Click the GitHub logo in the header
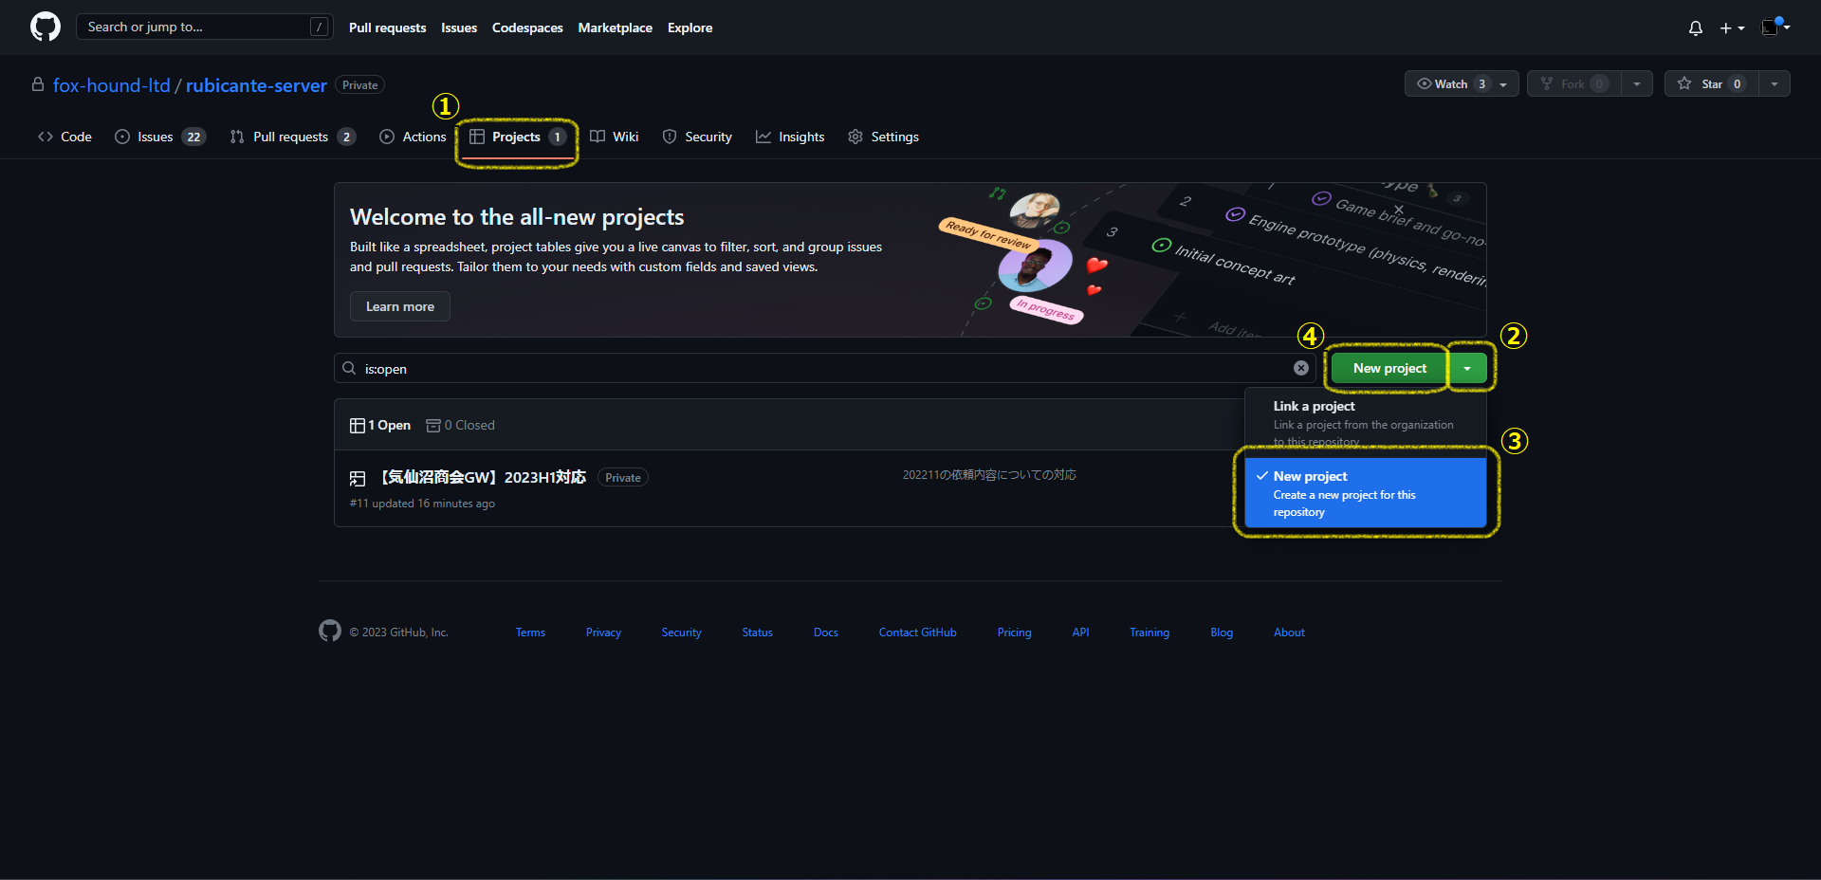 pyautogui.click(x=44, y=27)
